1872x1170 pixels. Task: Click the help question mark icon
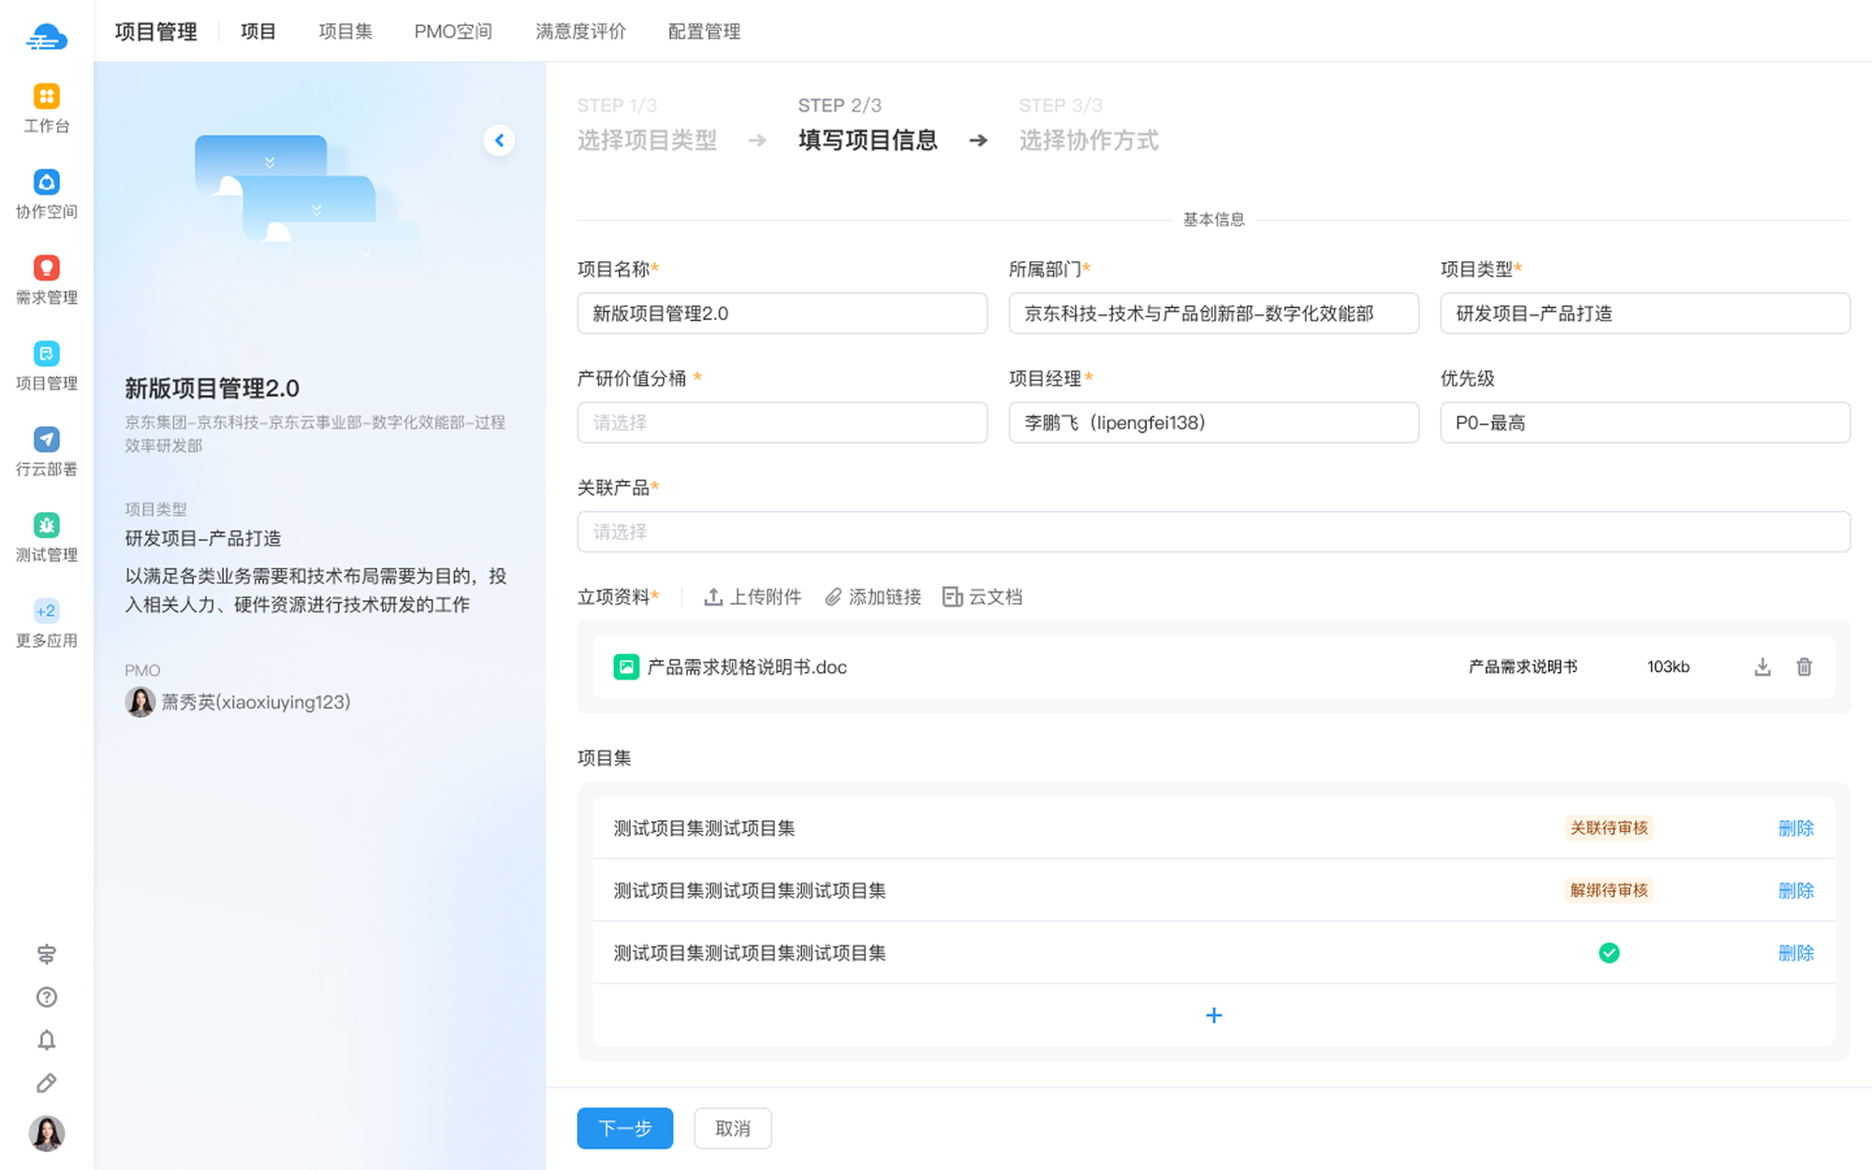(46, 997)
